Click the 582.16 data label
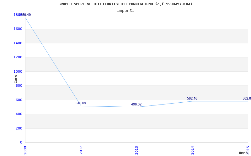Screen dimensions: 251x156 pyautogui.click(x=192, y=98)
